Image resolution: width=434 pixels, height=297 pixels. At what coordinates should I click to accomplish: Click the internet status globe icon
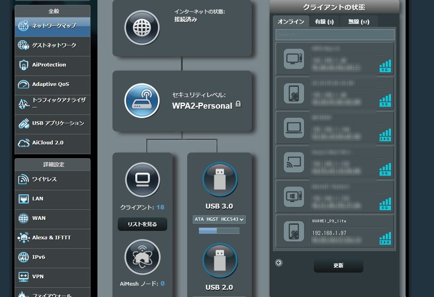pyautogui.click(x=142, y=28)
